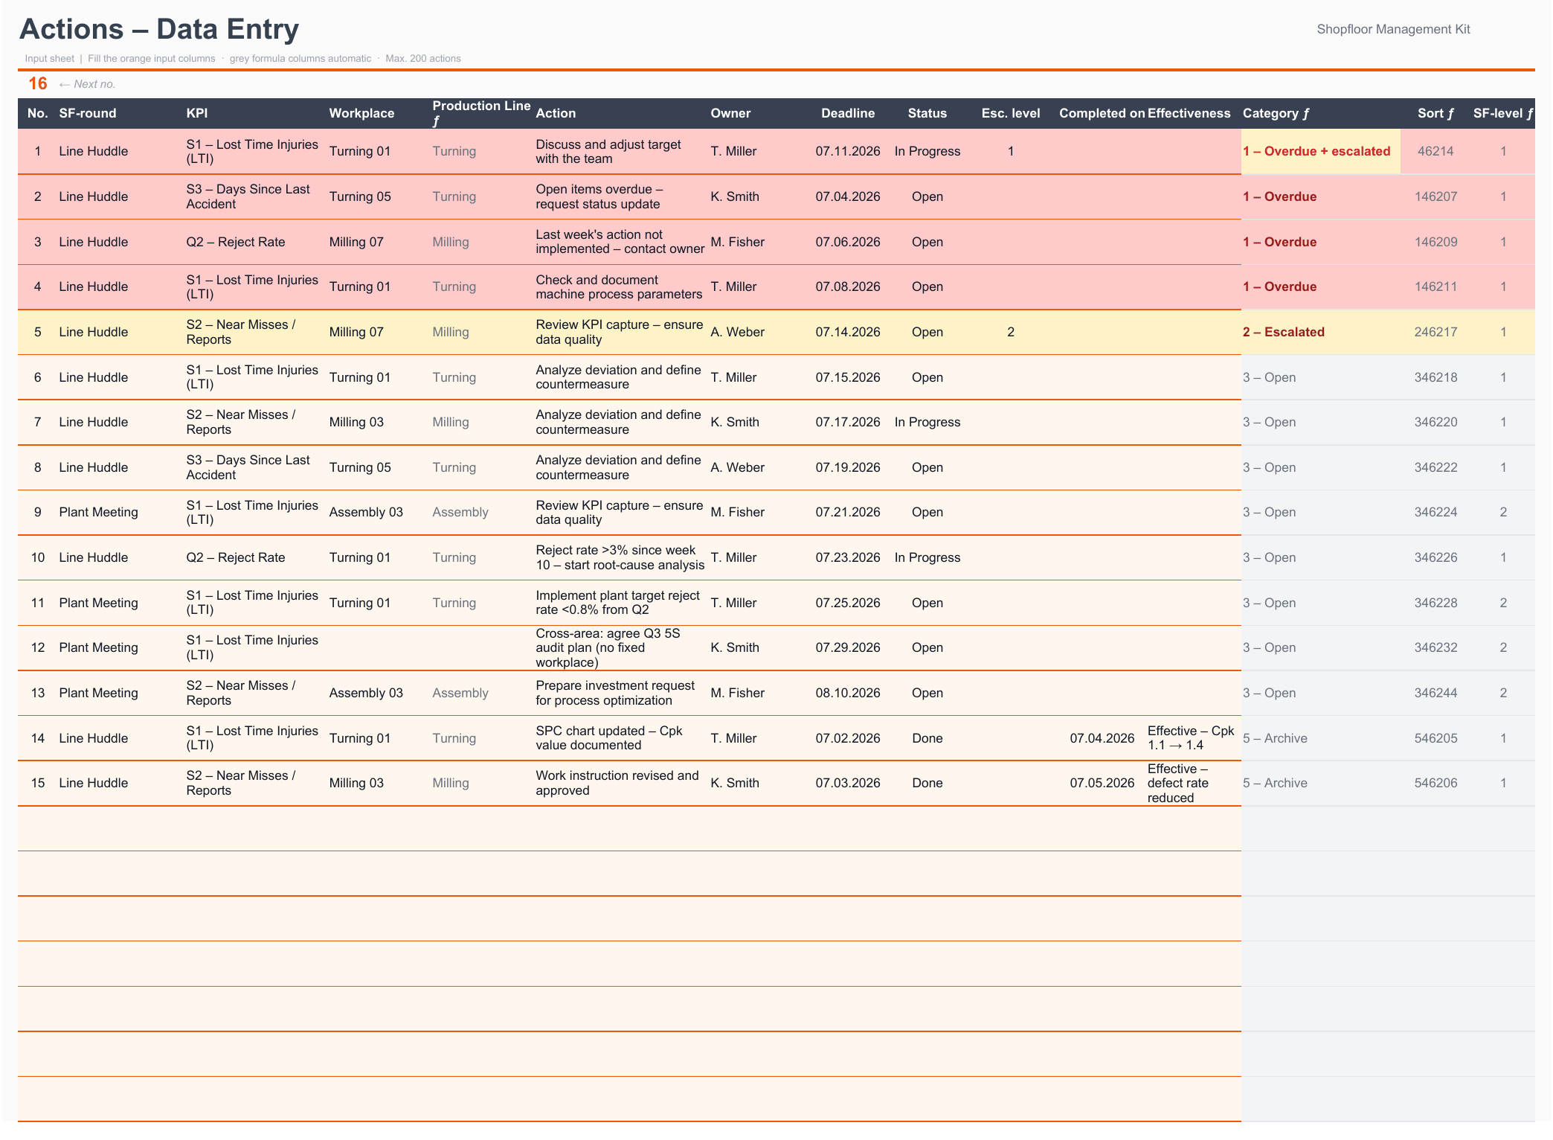
Task: Select the Esc. level cell showing 2
Action: [x=1010, y=332]
